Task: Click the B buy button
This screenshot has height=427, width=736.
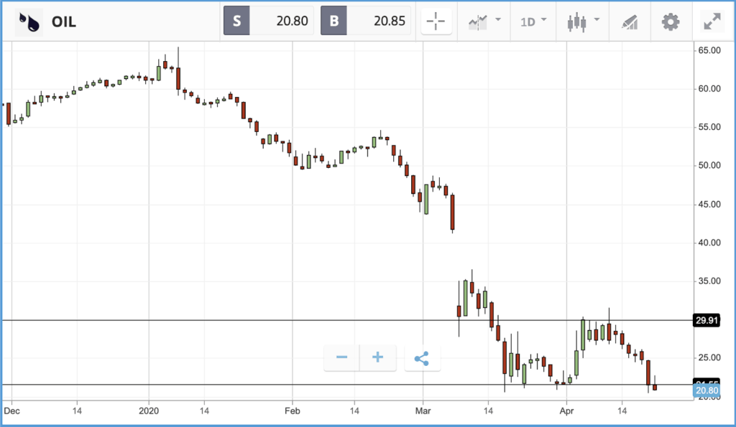Action: click(333, 21)
